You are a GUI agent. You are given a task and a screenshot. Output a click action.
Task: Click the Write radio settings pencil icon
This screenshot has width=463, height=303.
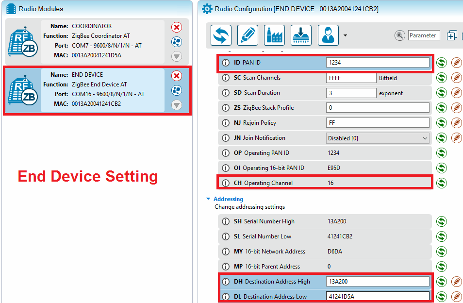[248, 35]
